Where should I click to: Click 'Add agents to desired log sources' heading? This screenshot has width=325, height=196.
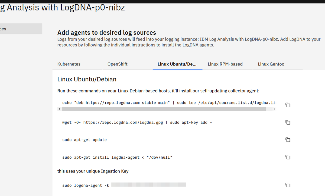pyautogui.click(x=107, y=33)
